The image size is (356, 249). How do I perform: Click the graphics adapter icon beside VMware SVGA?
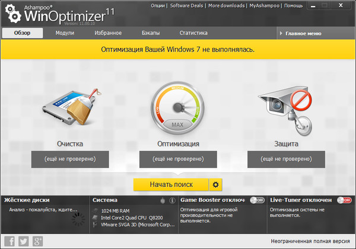coord(95,225)
